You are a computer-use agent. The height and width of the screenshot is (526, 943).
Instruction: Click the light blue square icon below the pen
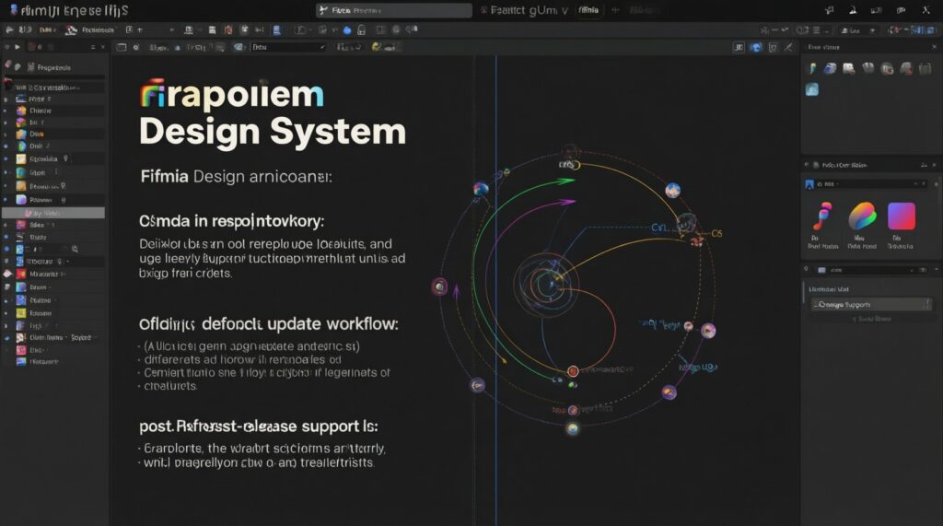pos(812,89)
